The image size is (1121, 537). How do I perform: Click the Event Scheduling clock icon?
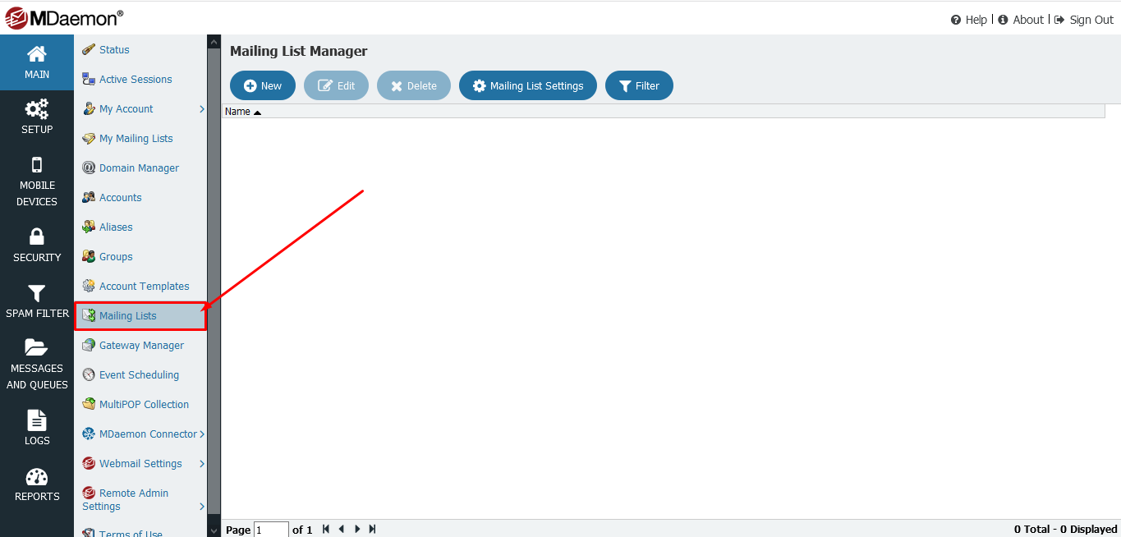(89, 374)
